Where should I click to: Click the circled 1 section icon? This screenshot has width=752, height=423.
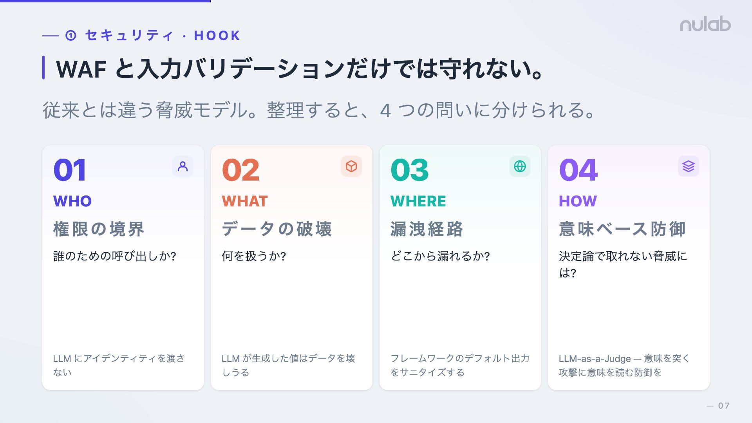(71, 36)
